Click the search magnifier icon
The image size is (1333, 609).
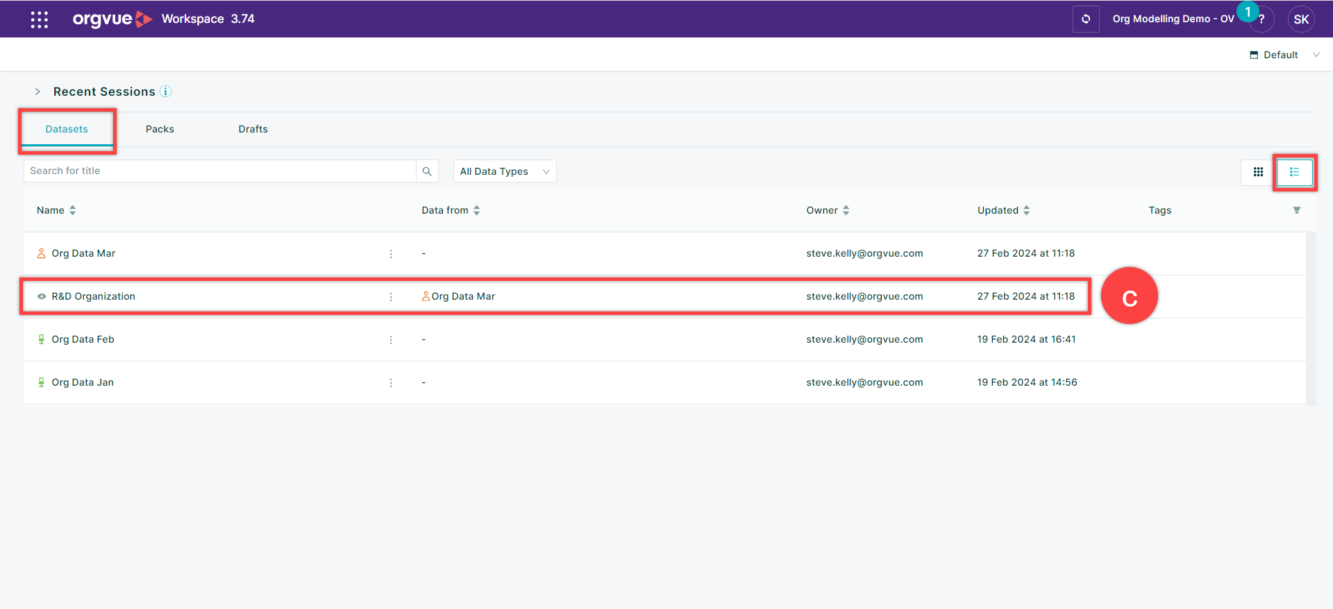tap(427, 171)
